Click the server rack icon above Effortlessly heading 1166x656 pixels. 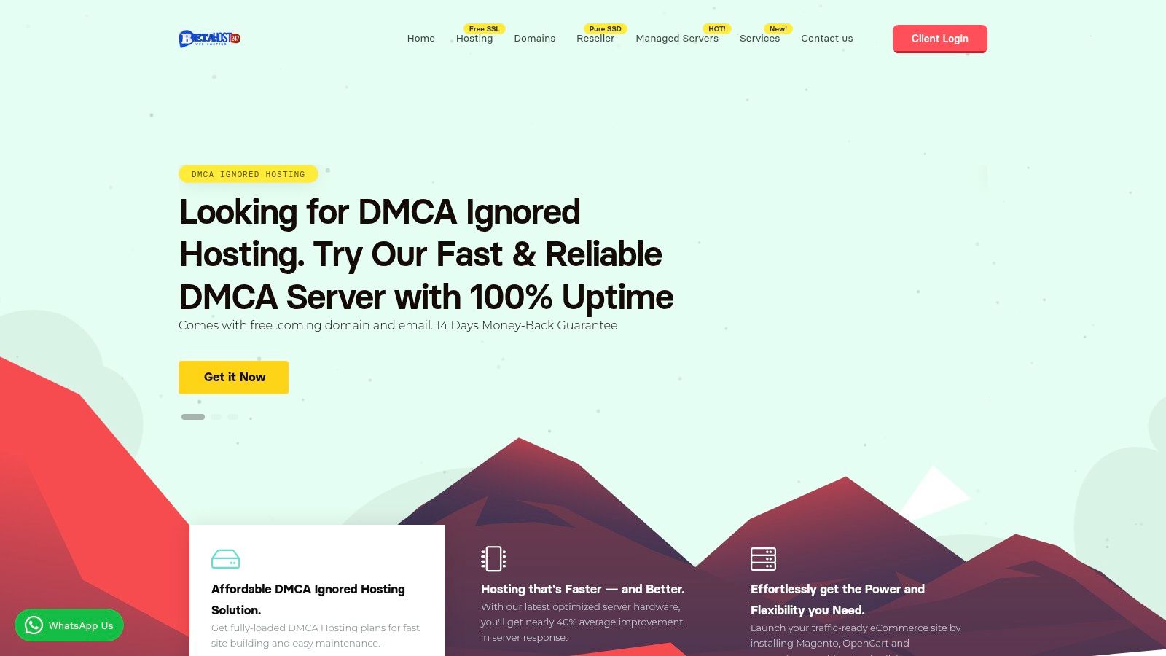pos(763,559)
